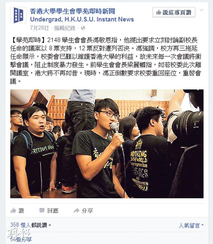213x244 pixels.
Task: Open the meeting photo in the post
Action: point(107,144)
